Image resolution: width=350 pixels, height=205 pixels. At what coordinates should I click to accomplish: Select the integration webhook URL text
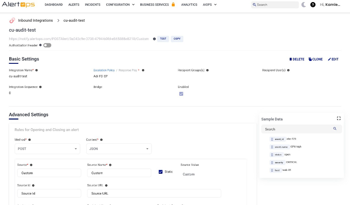pos(79,39)
